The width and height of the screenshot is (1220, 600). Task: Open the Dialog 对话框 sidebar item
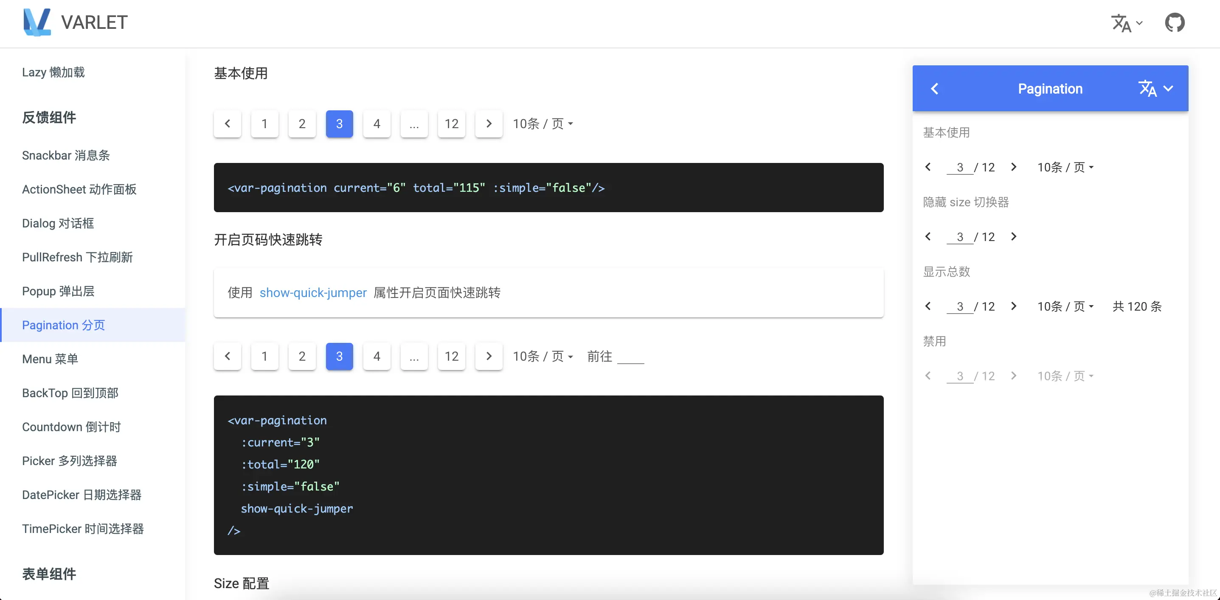click(58, 223)
